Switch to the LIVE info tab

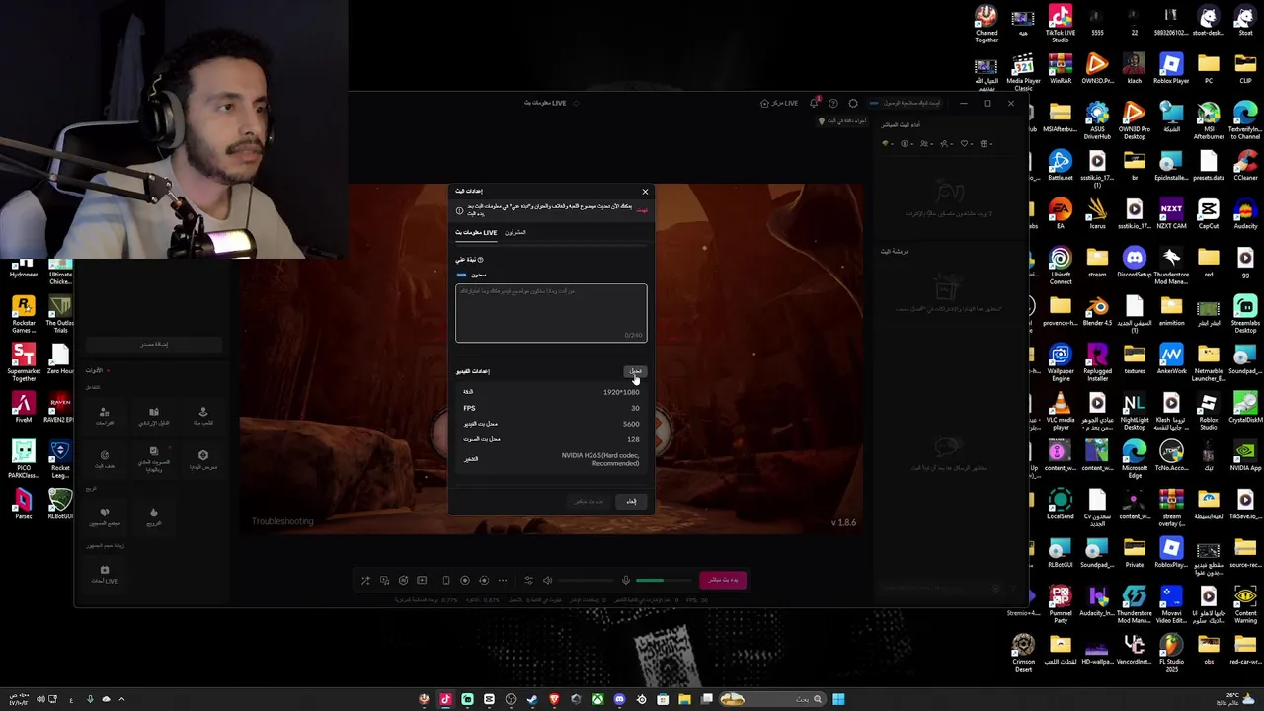click(476, 233)
